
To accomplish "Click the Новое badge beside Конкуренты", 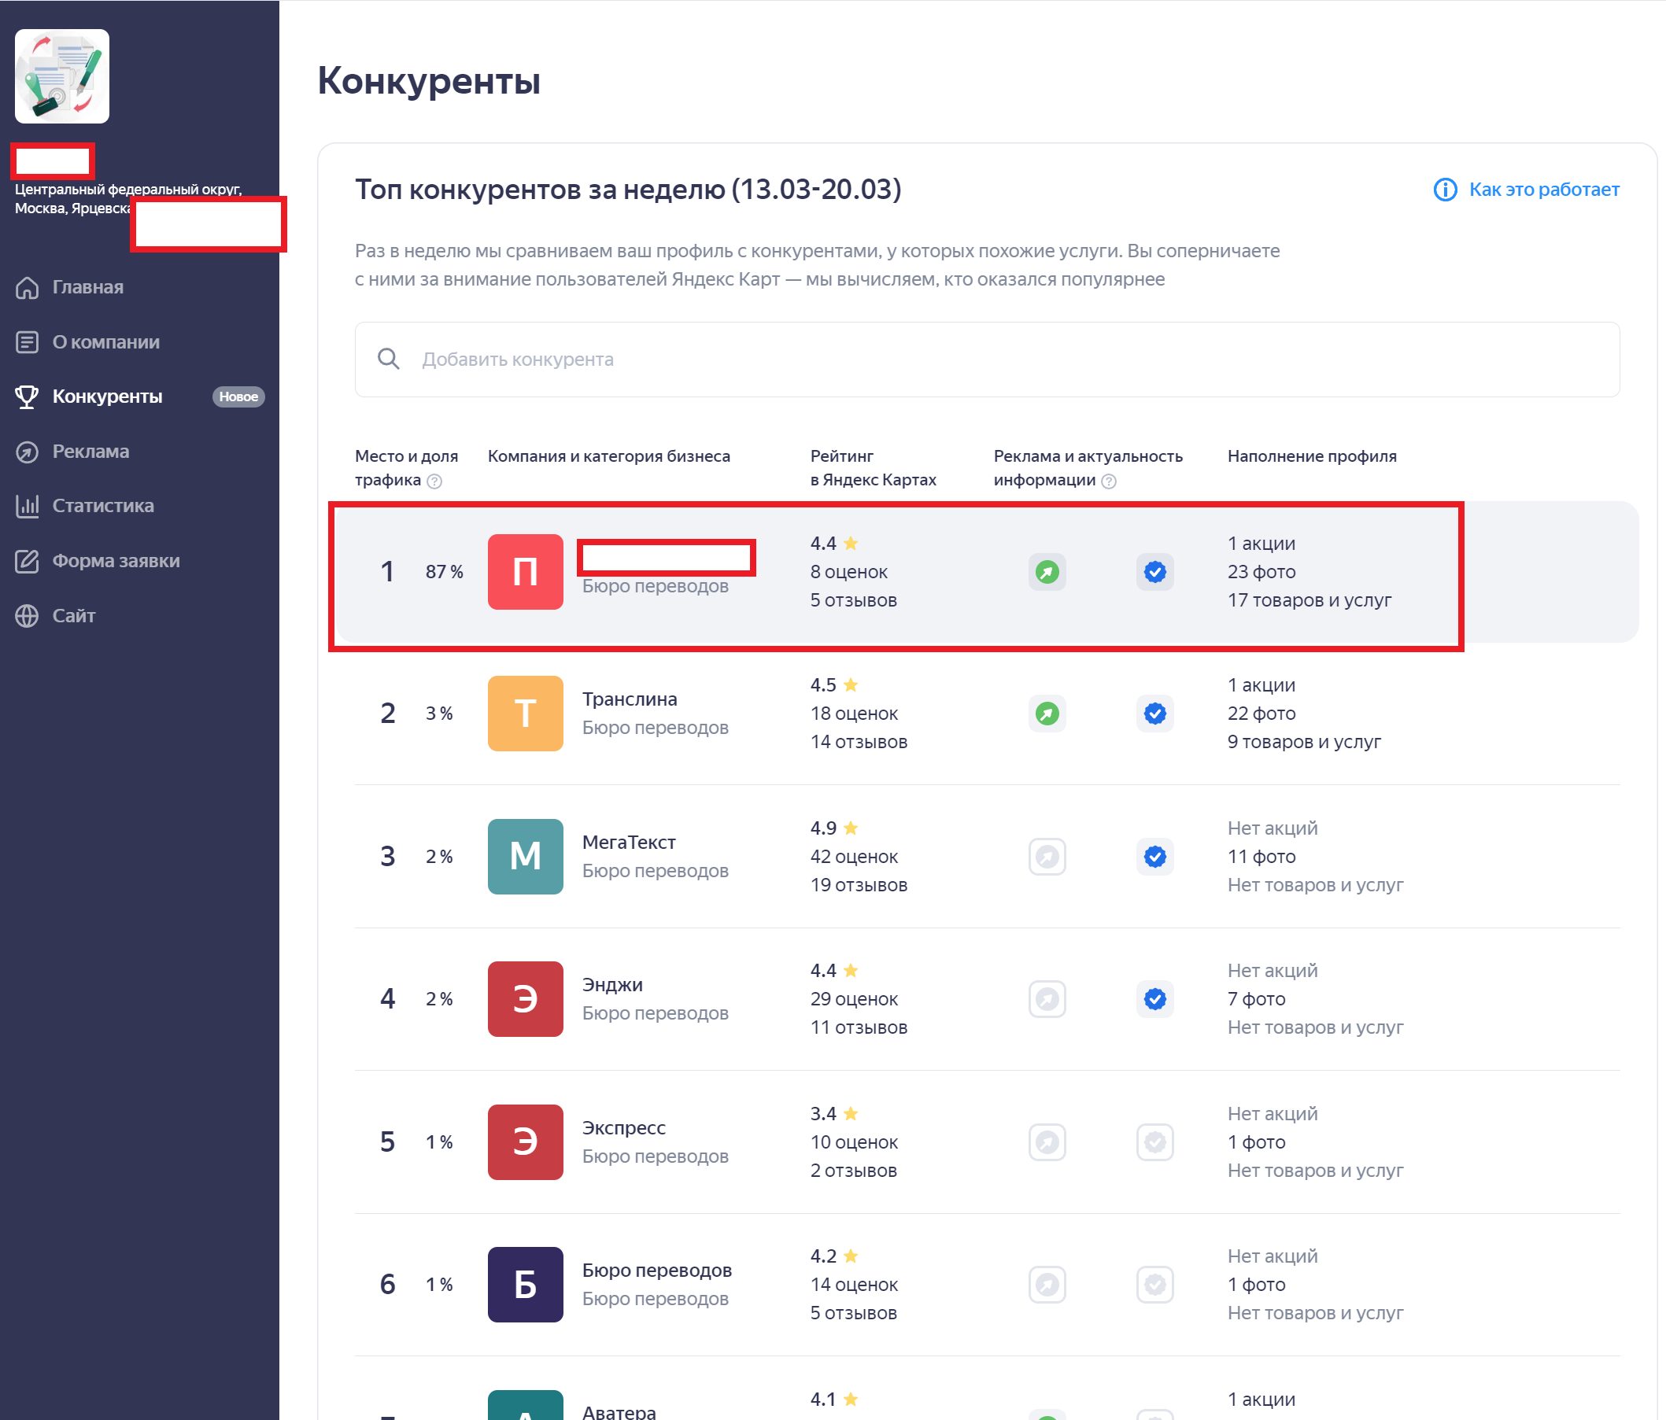I will pos(238,397).
